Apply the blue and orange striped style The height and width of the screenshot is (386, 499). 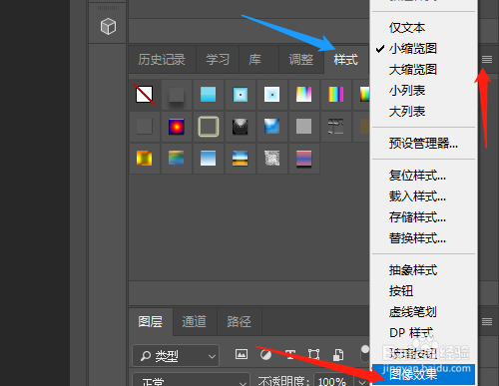[241, 159]
